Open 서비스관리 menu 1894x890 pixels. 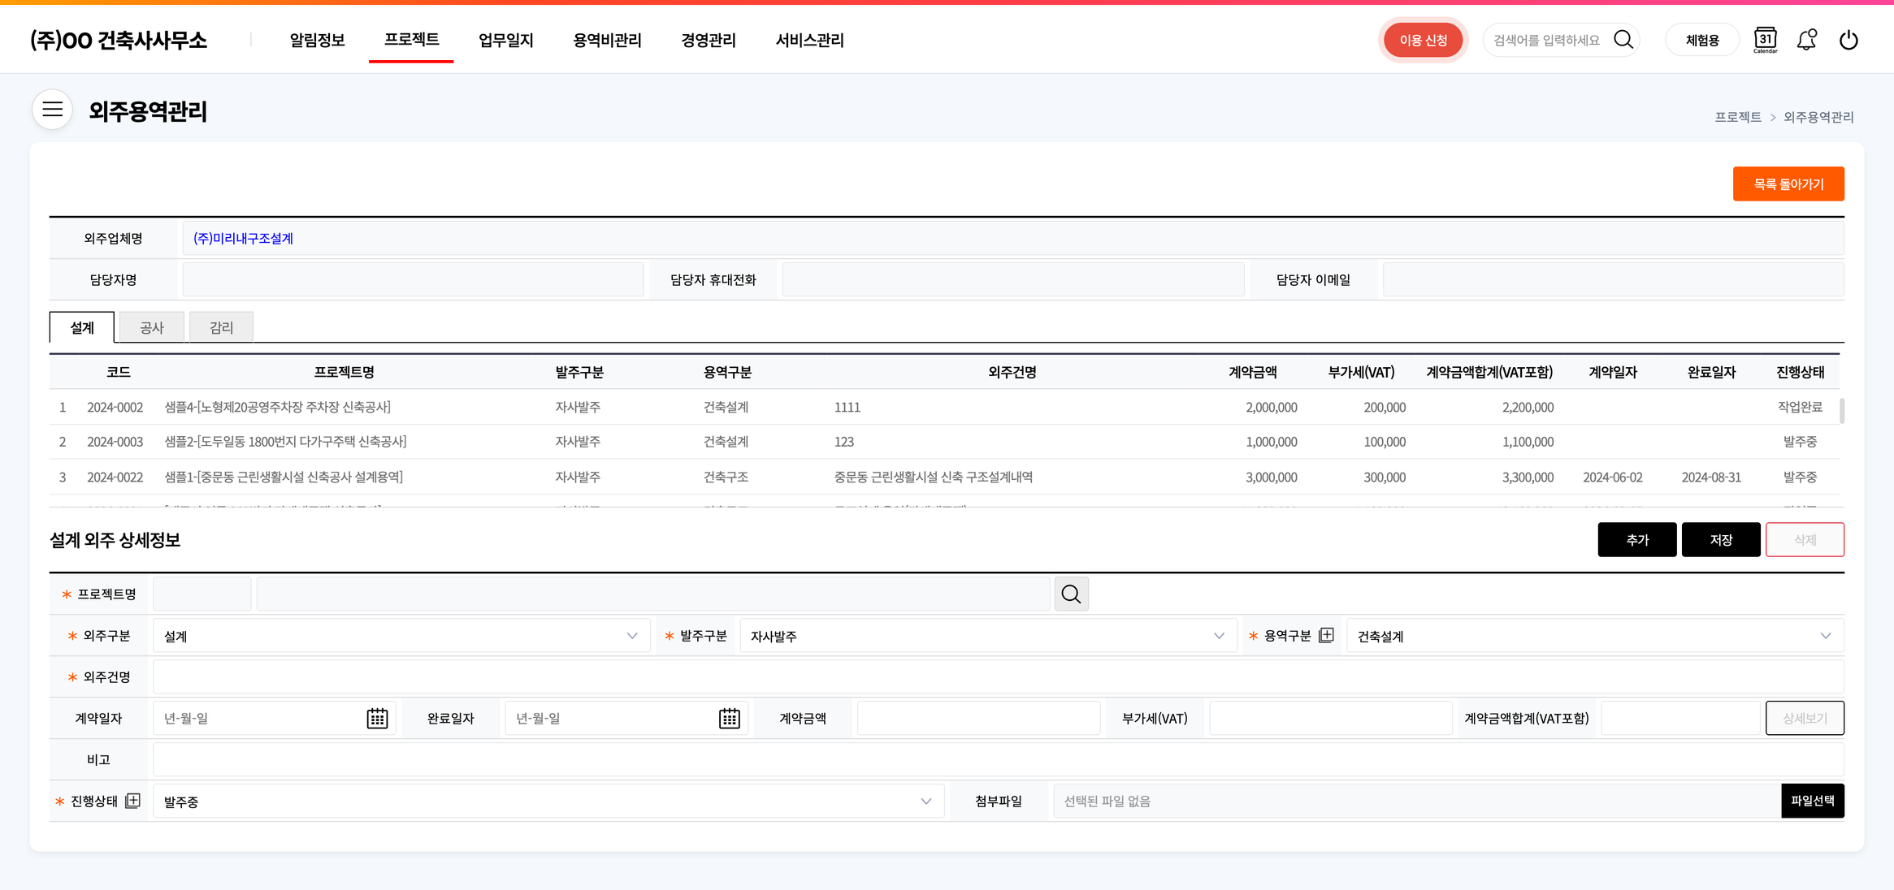click(x=809, y=40)
